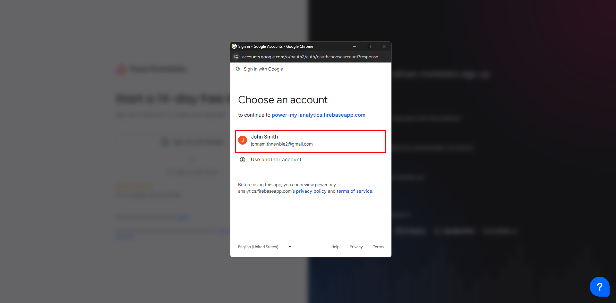
Task: Click Help in the footer
Action: click(x=335, y=247)
